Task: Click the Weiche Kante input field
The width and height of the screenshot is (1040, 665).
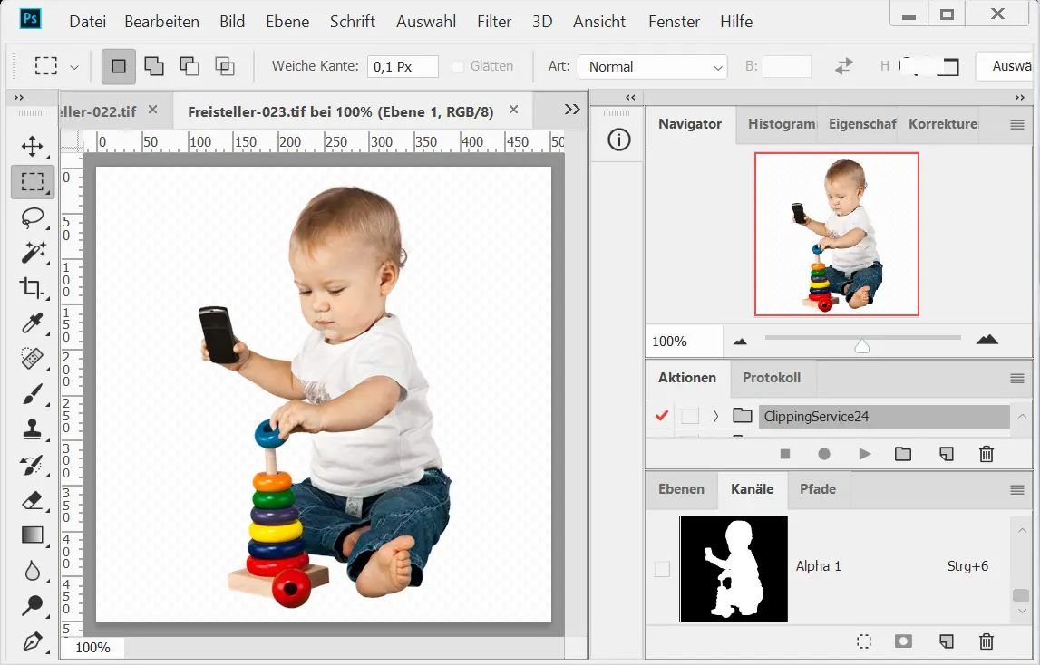Action: pos(402,67)
